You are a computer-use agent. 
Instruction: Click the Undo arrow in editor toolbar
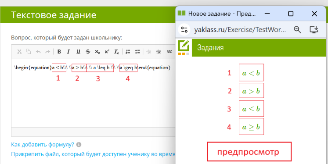[38, 52]
